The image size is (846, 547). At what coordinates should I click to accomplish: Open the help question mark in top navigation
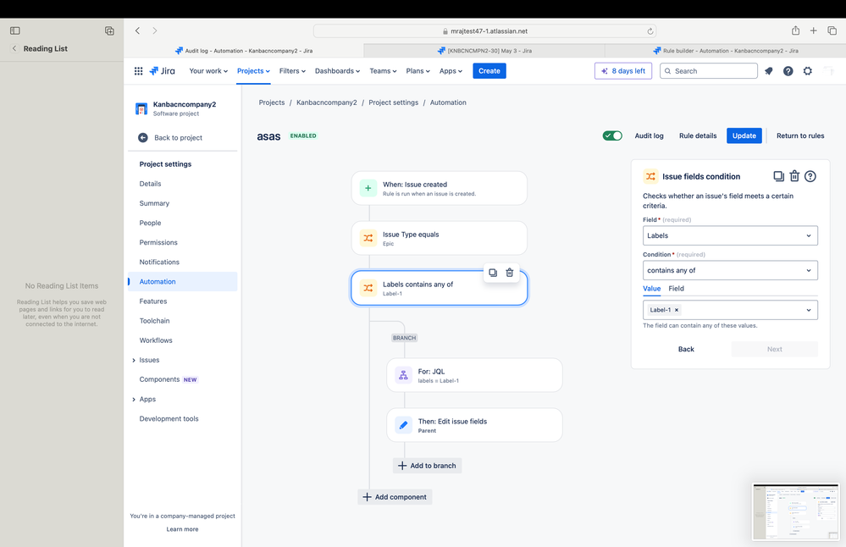pos(788,70)
